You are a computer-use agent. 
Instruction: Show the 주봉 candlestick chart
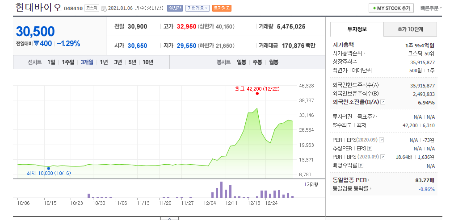[257, 62]
